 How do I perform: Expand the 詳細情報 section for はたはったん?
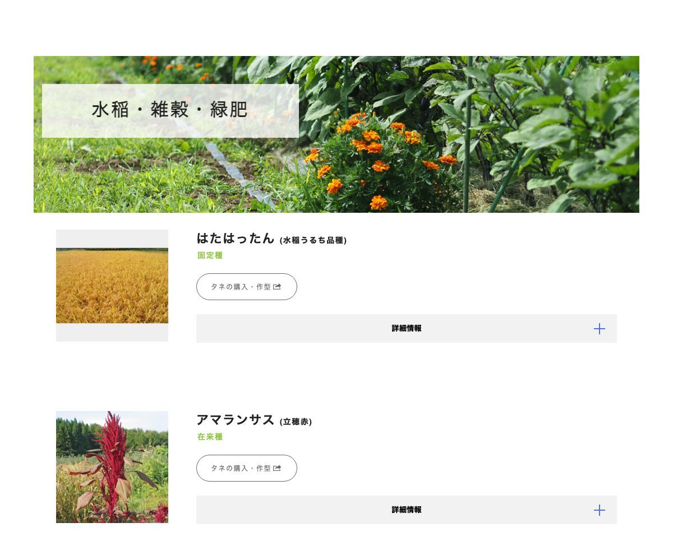406,329
